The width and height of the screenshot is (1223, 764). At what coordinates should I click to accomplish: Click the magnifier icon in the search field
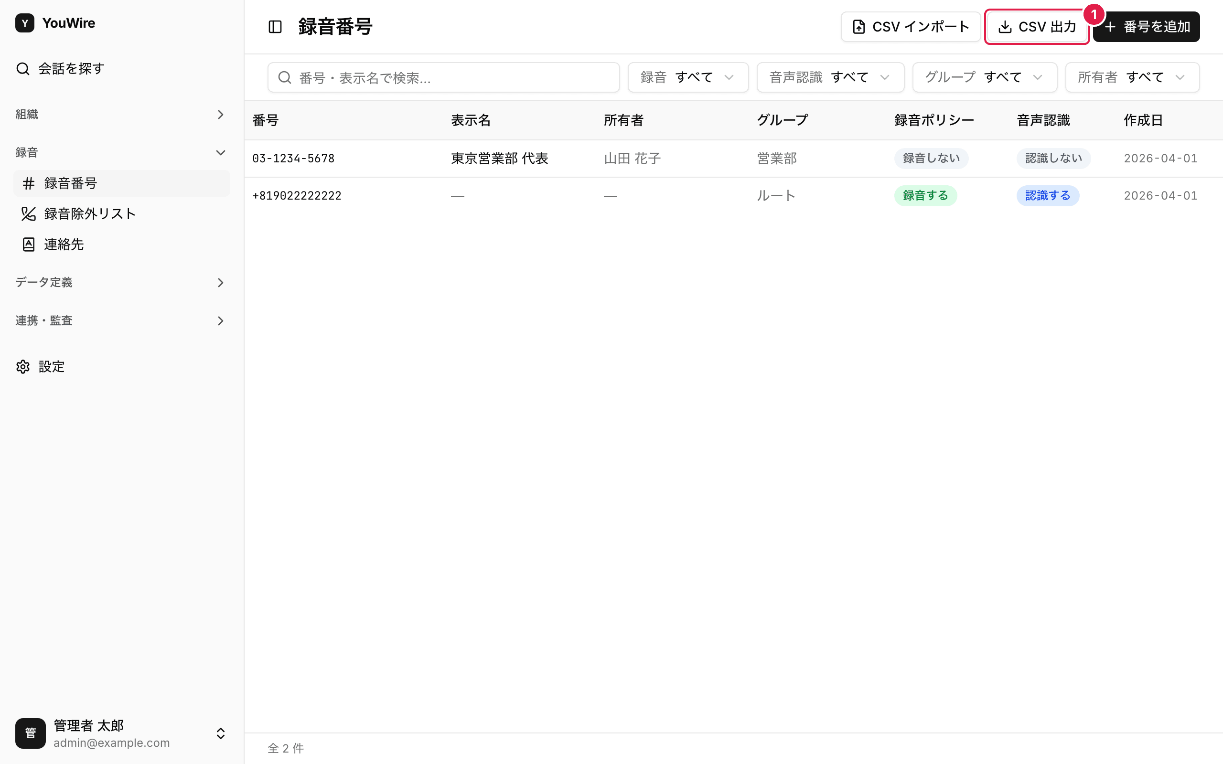tap(285, 77)
